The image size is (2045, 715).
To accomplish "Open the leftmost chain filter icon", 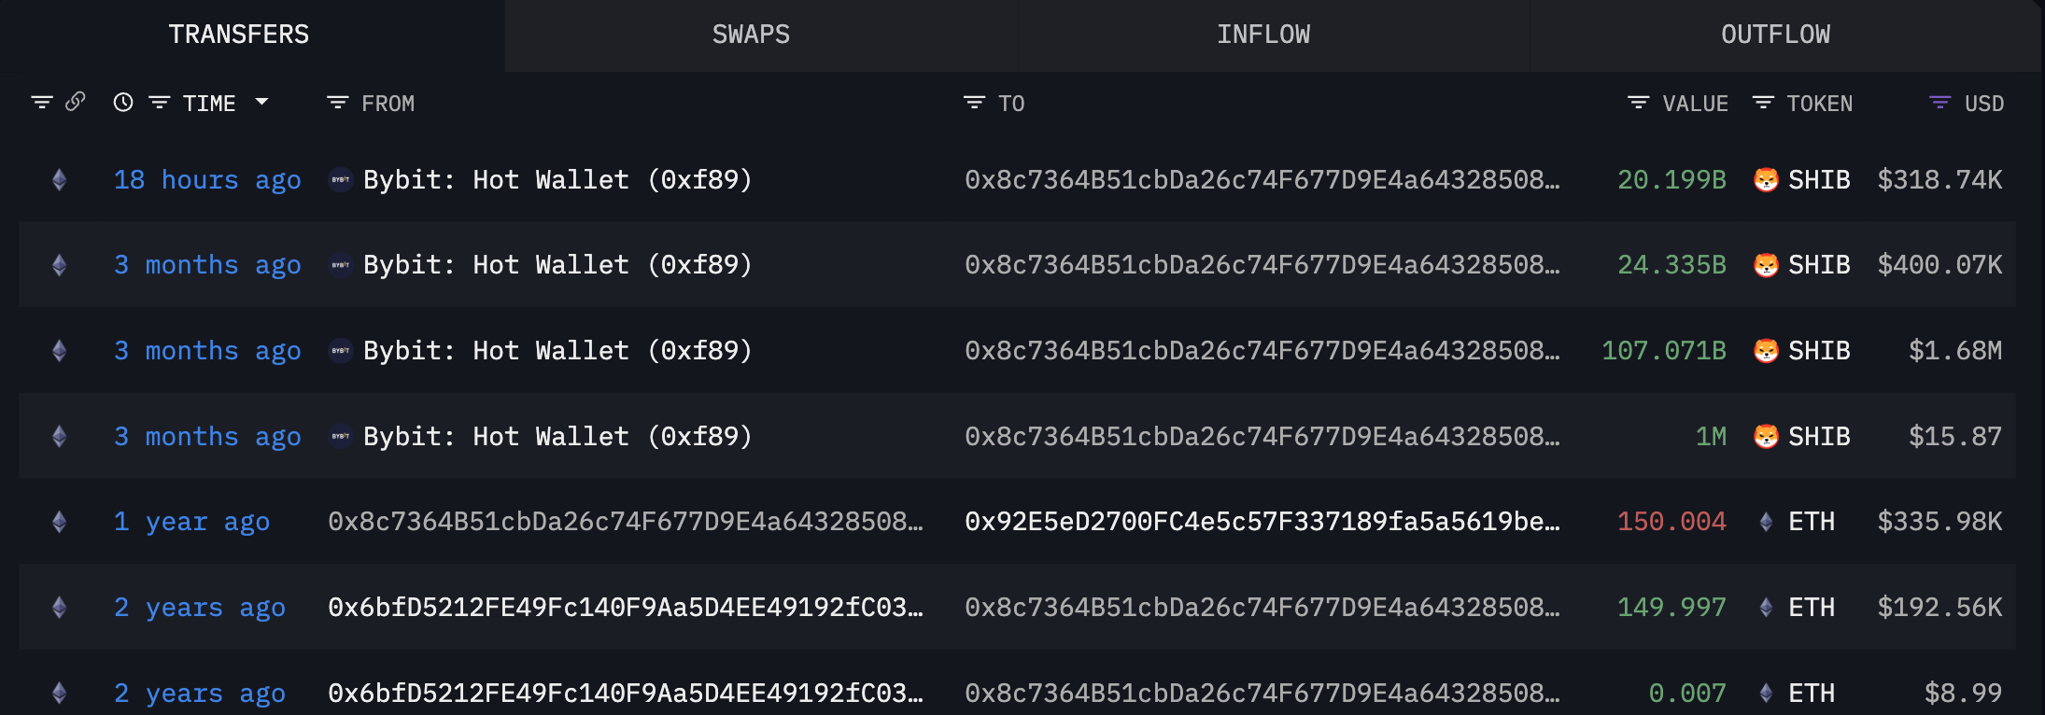I will [41, 103].
